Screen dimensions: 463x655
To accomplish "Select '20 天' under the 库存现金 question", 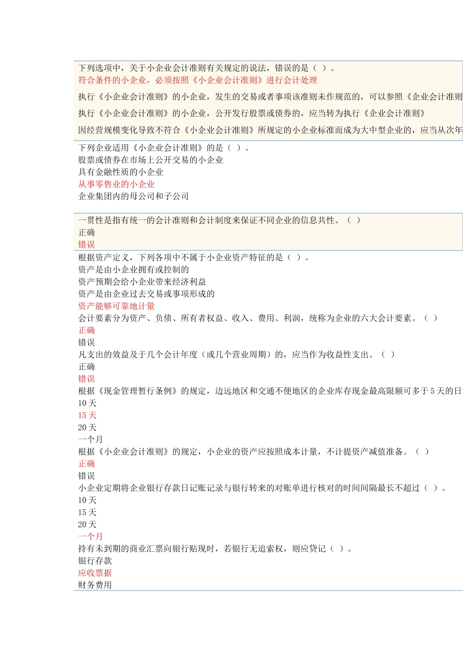I will pyautogui.click(x=87, y=427).
